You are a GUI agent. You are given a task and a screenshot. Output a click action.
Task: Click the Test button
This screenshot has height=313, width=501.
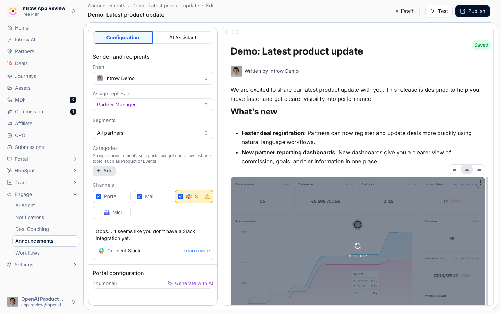[x=439, y=11]
